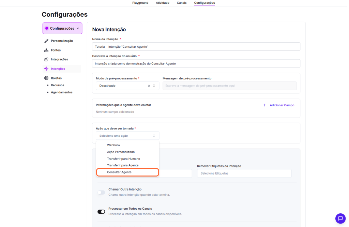Screen dimensions: 349x227
Task: Expand the Configurações sidebar dropdown
Action: [x=62, y=28]
